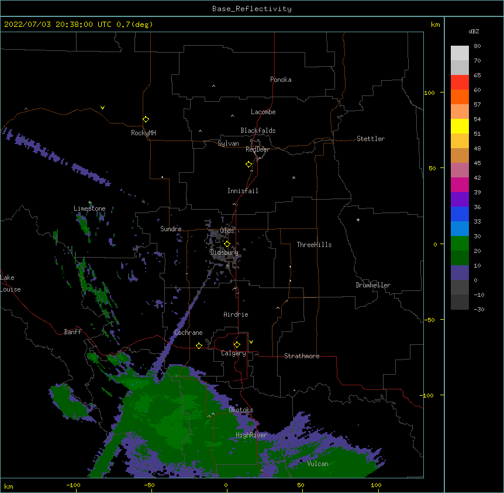The width and height of the screenshot is (504, 493).
Task: Click the yellow marker above Calgary label
Action: [x=237, y=345]
